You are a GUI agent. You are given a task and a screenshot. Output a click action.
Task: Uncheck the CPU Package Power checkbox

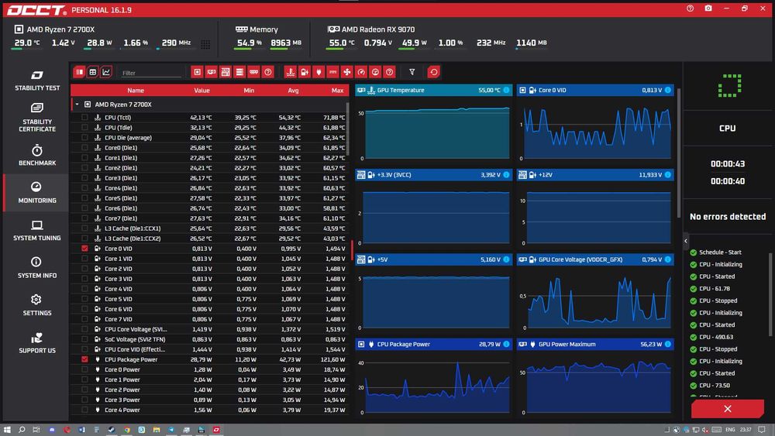(84, 359)
